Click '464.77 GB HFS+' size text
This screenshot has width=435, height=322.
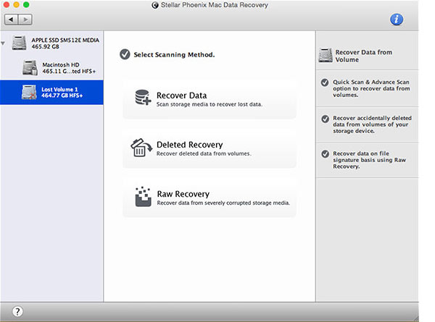pos(62,96)
